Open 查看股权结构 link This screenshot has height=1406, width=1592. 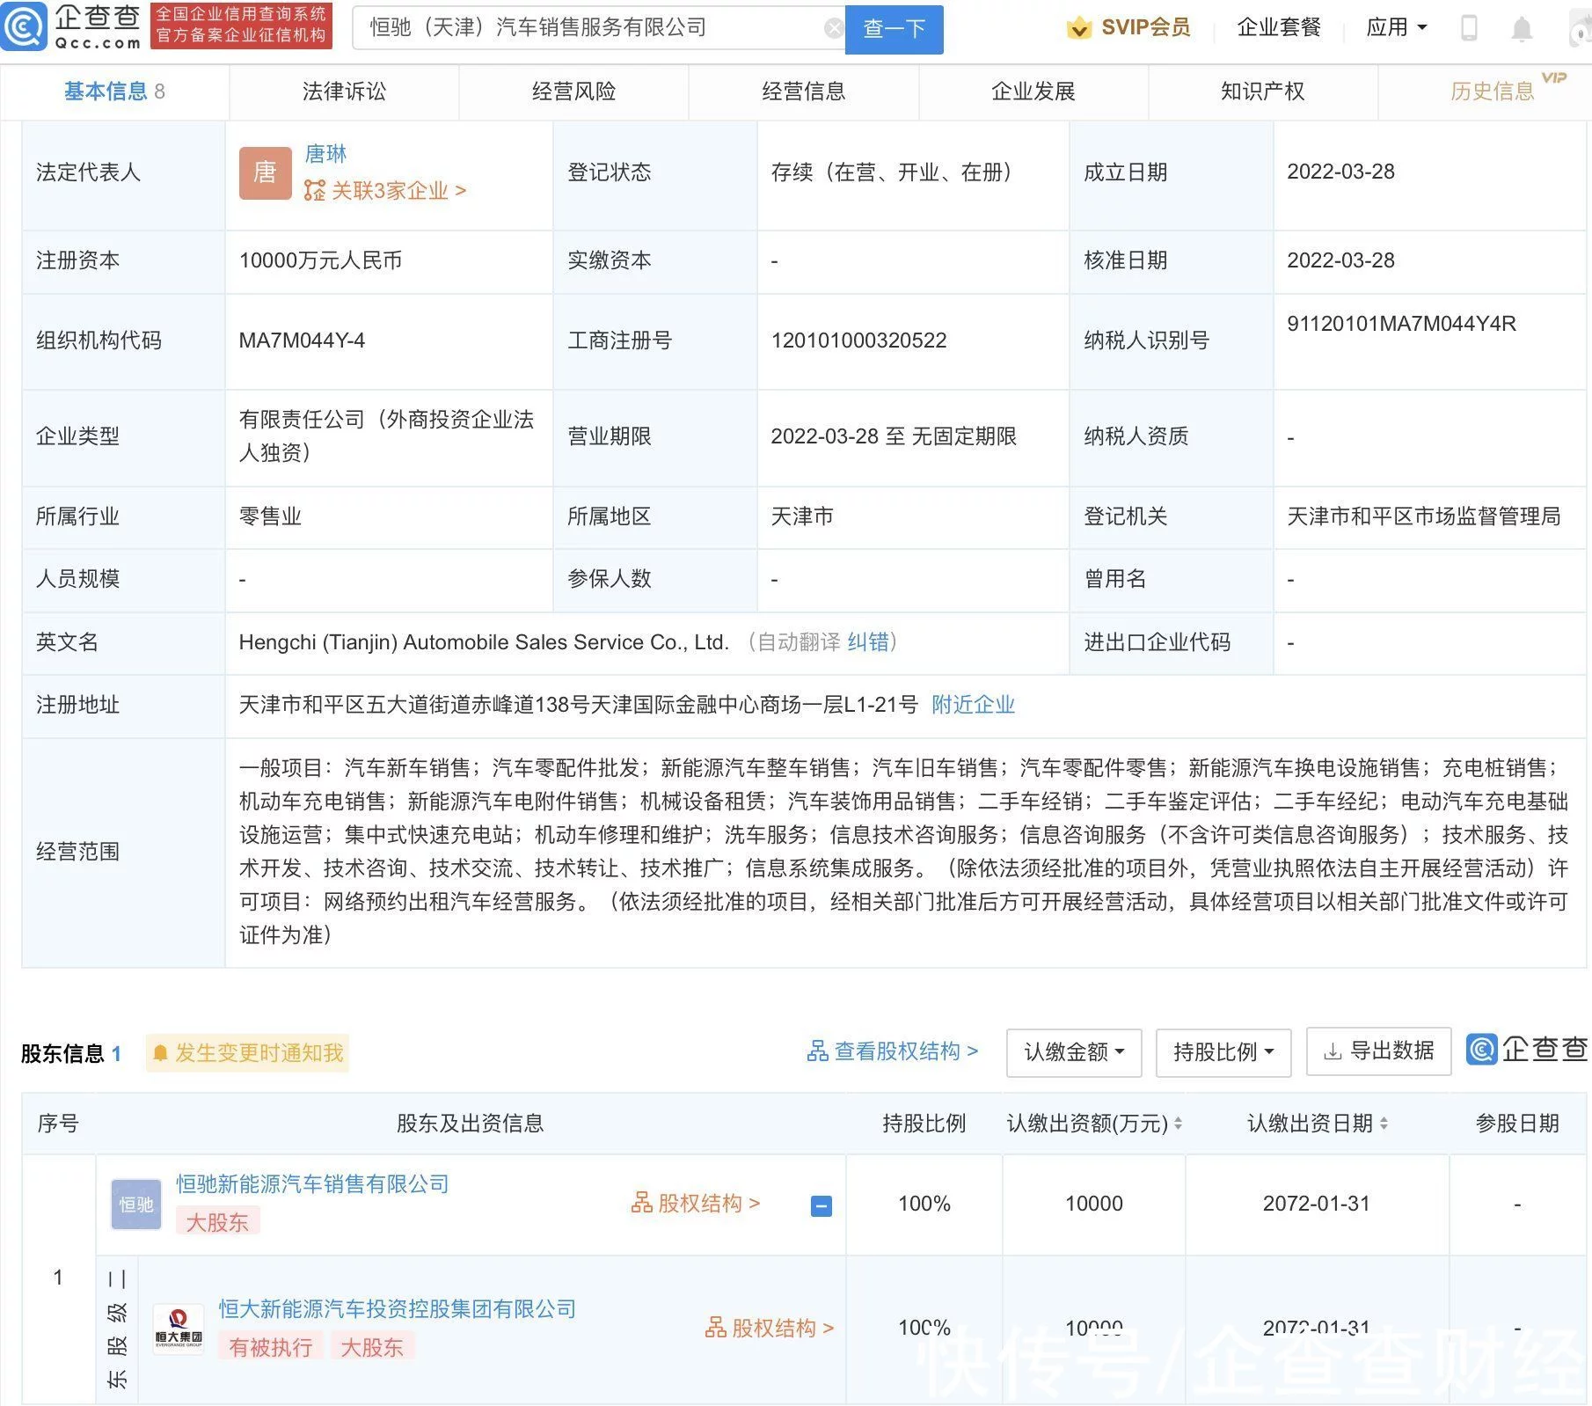893,1051
